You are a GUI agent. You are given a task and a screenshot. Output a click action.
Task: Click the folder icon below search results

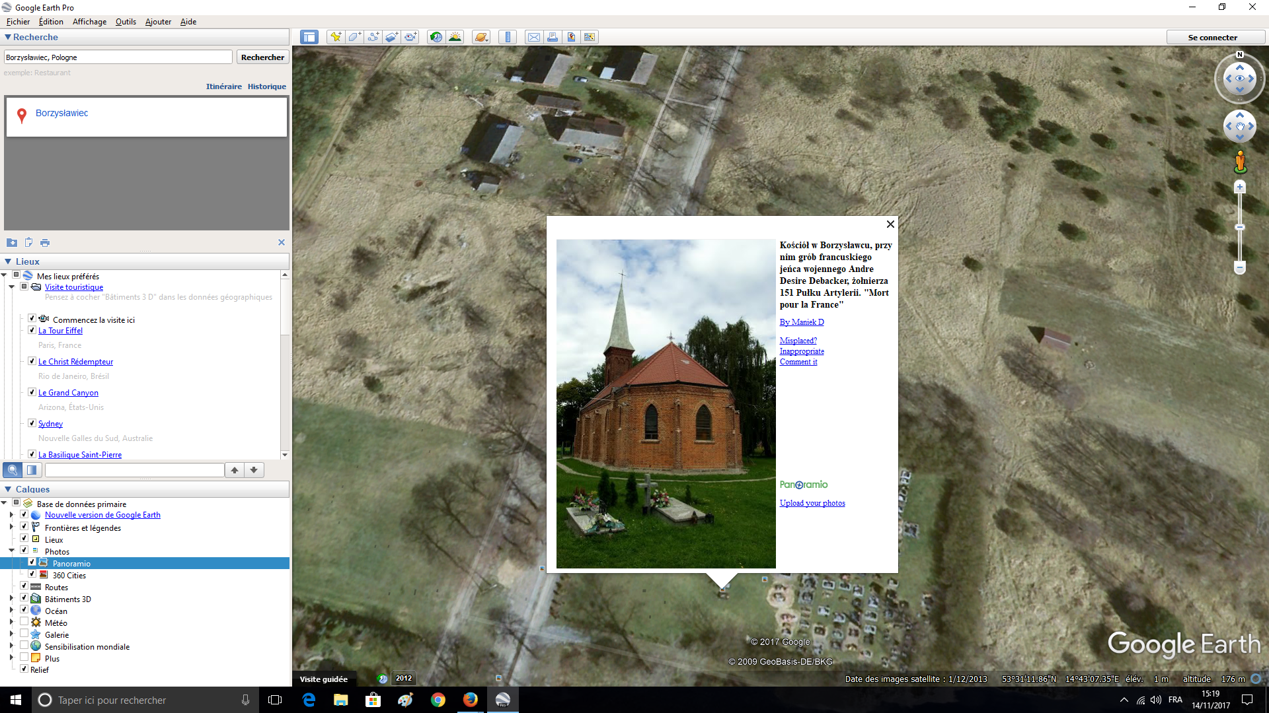(12, 242)
